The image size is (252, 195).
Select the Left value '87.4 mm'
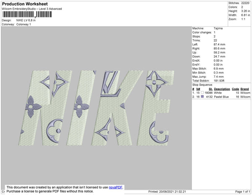click(x=219, y=45)
